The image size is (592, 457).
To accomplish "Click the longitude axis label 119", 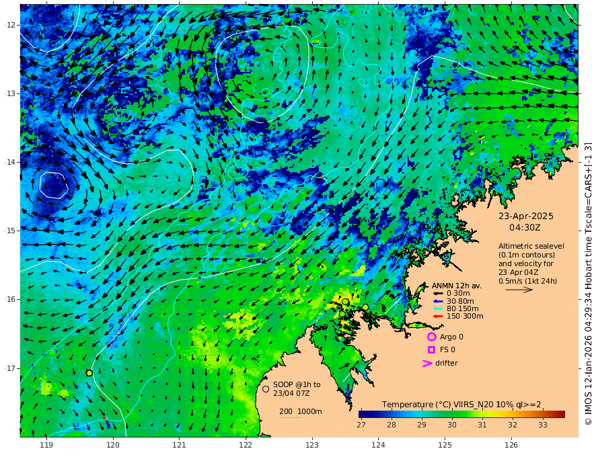I will coord(46,445).
